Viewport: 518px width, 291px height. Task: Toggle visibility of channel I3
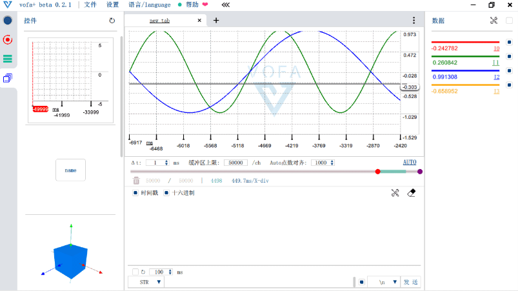(509, 85)
